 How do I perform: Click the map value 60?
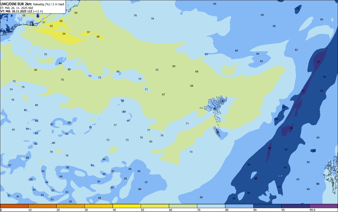coord(36,70)
